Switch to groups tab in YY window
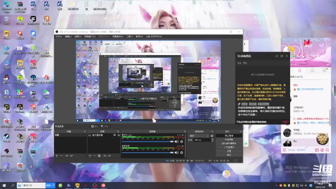This screenshot has height=189, width=336. point(312,70)
